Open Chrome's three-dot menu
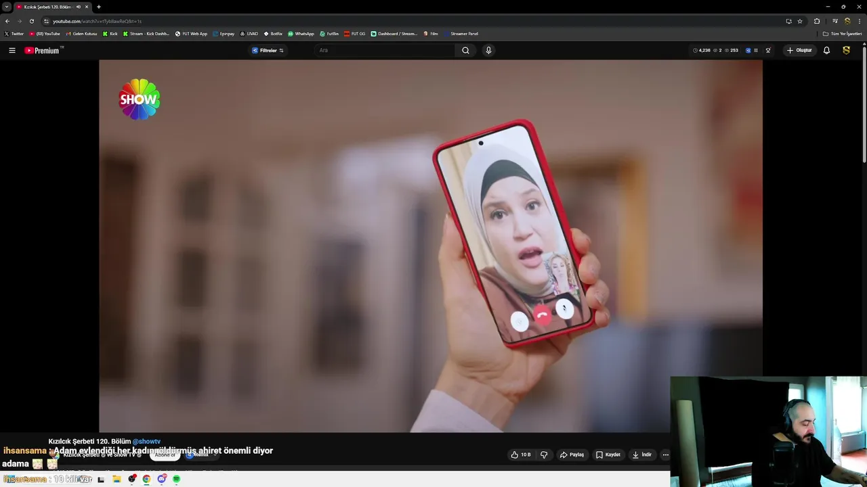Screen dimensions: 867x487 coord(860,21)
